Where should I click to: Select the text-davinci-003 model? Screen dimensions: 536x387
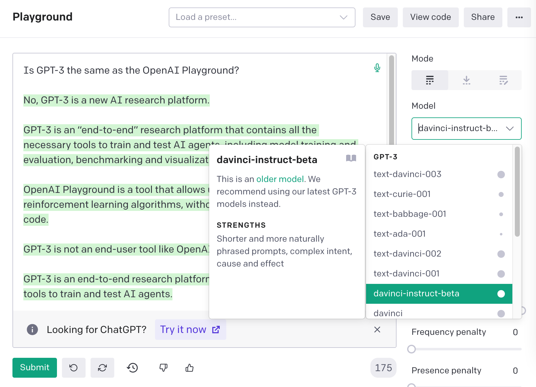[x=407, y=174]
